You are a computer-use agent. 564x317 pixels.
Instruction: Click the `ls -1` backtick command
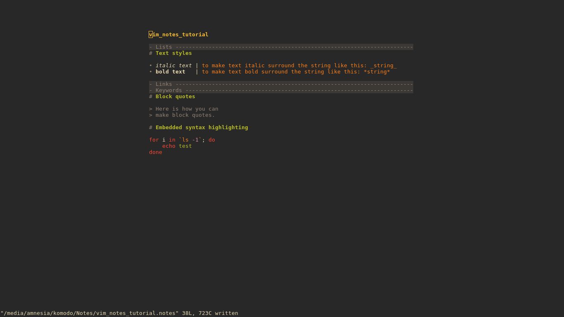click(x=190, y=140)
